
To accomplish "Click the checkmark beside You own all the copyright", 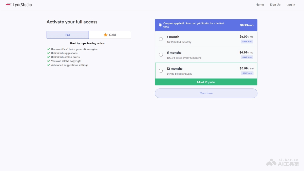I will [48, 61].
